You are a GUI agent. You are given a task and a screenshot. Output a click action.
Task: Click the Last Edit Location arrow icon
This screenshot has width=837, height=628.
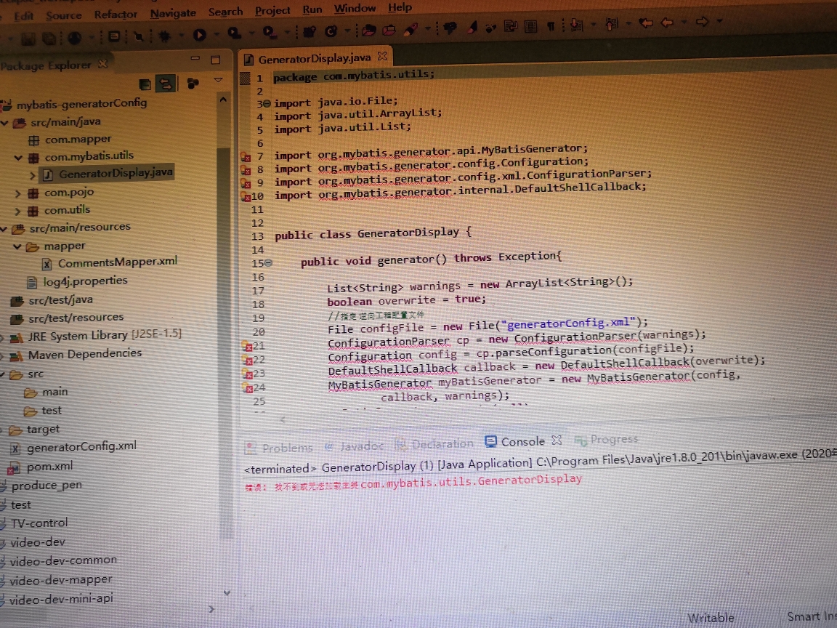(646, 23)
